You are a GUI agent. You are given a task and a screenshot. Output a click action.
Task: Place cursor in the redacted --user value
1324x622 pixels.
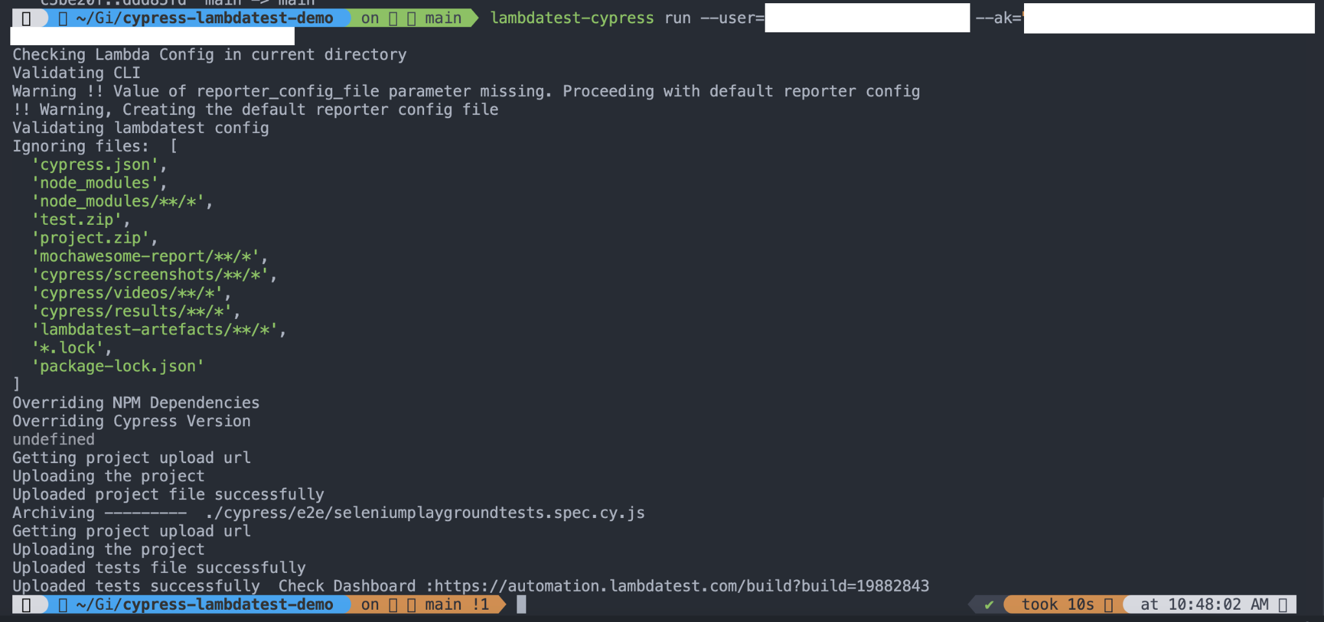867,18
